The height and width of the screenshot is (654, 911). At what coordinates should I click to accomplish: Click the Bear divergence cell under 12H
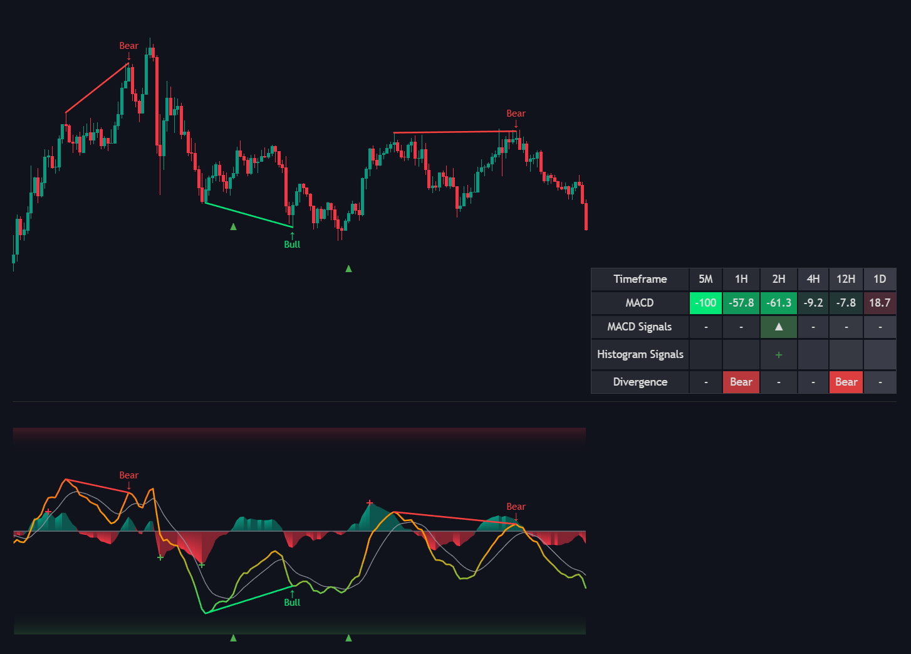(x=846, y=382)
